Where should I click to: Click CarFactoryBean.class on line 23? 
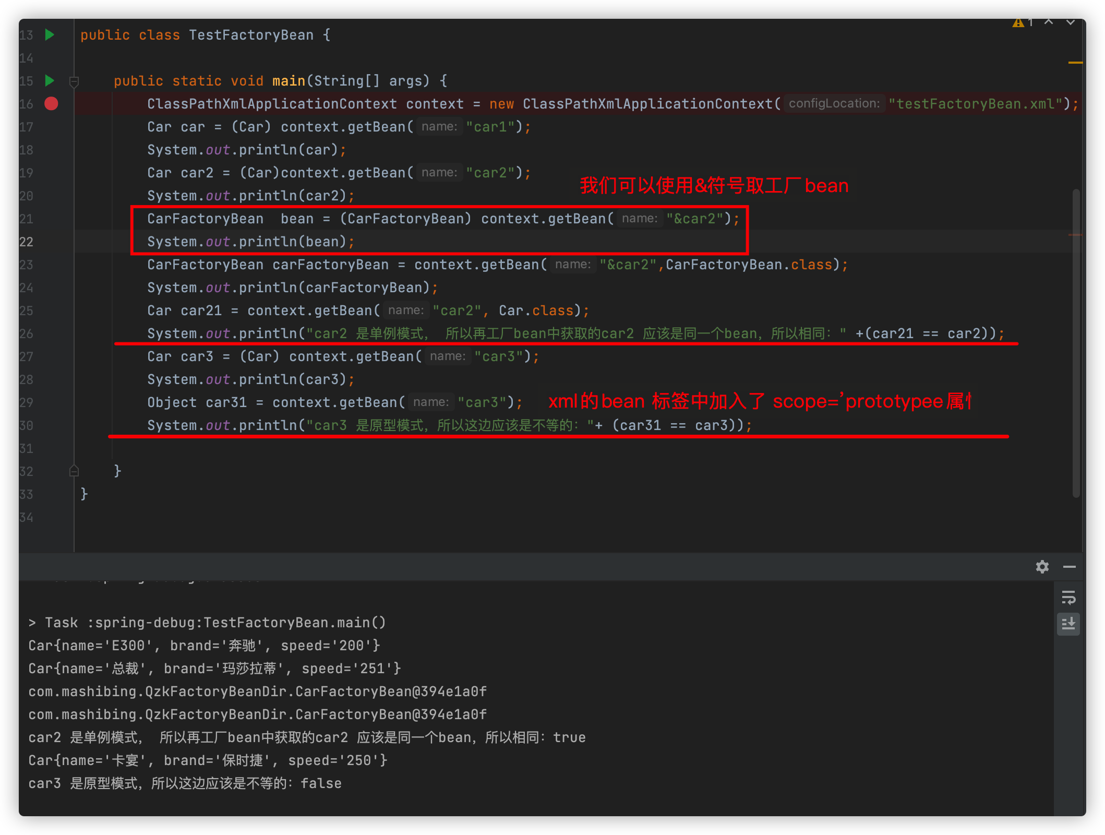(x=749, y=265)
